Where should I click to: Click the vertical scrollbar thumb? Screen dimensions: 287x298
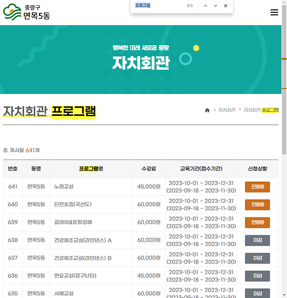(284, 80)
